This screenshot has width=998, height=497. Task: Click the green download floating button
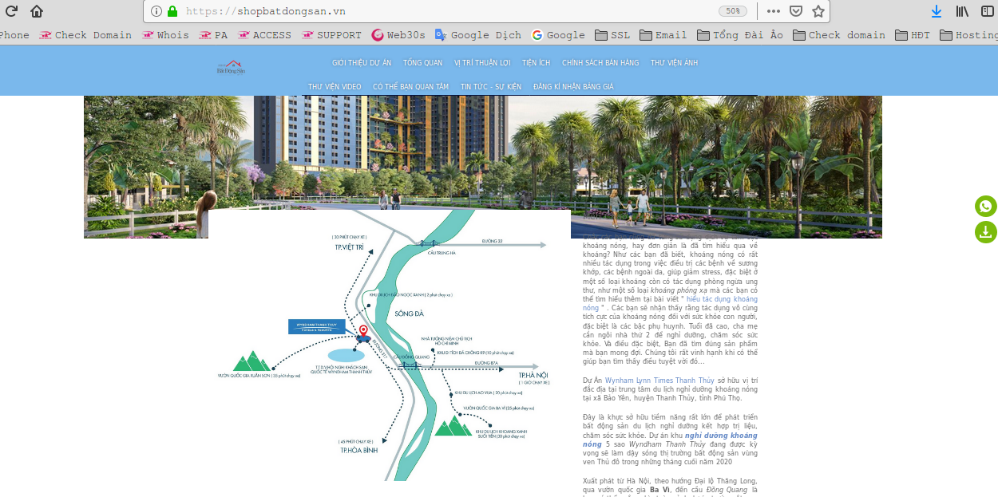pos(986,232)
